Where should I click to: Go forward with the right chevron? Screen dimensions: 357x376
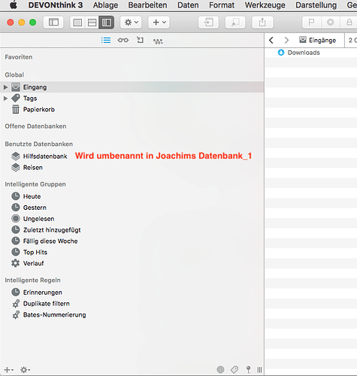[286, 40]
